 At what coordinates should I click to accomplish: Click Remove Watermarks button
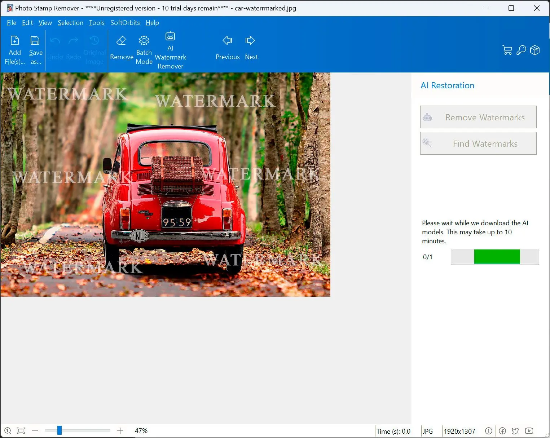[x=478, y=117]
